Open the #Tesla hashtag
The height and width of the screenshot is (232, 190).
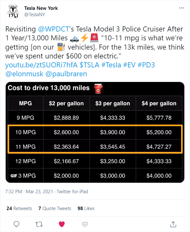coord(111,65)
